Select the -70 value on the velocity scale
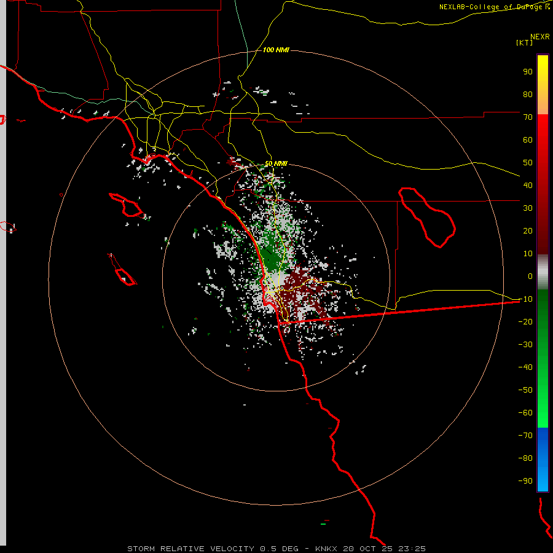 click(x=525, y=436)
